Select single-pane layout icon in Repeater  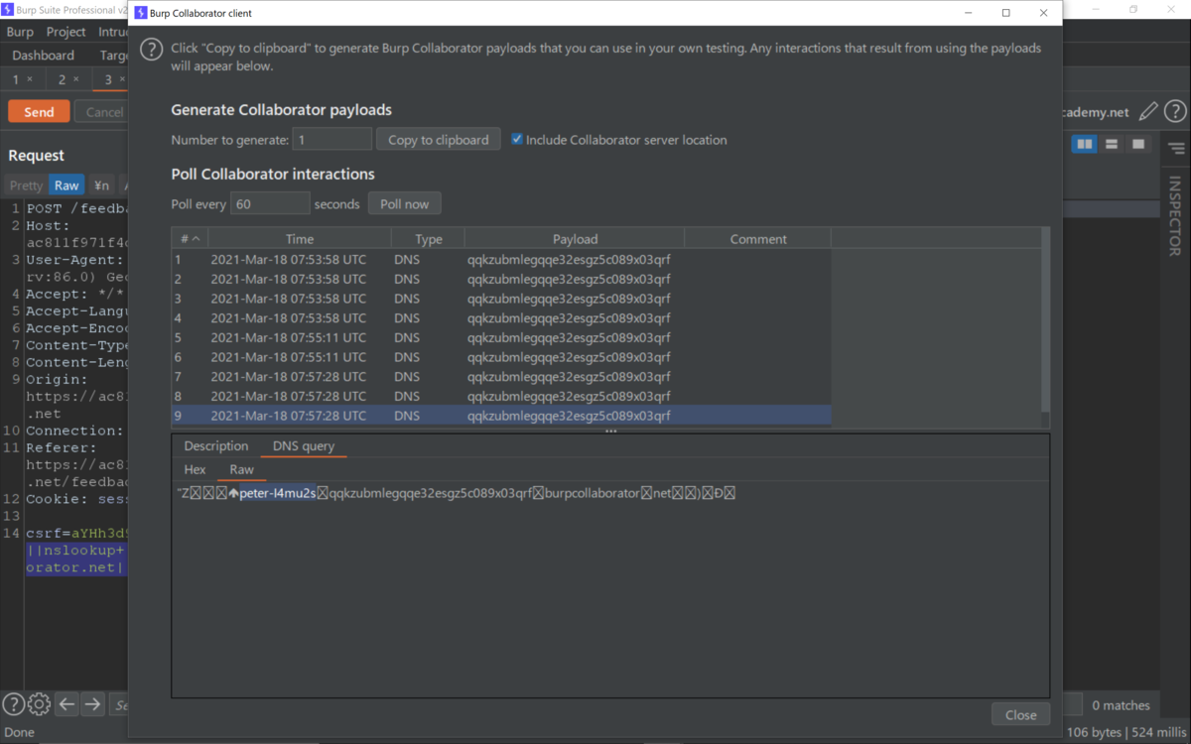pos(1138,145)
